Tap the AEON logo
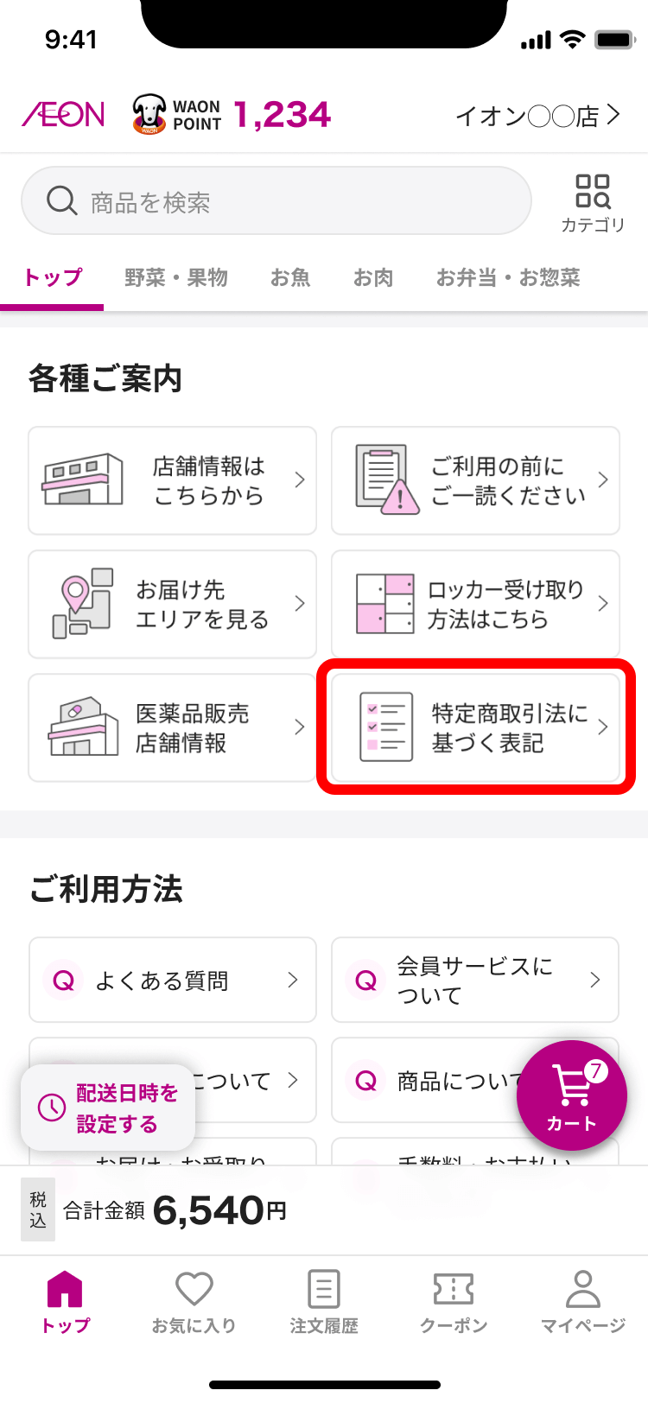This screenshot has width=648, height=1403. (64, 115)
